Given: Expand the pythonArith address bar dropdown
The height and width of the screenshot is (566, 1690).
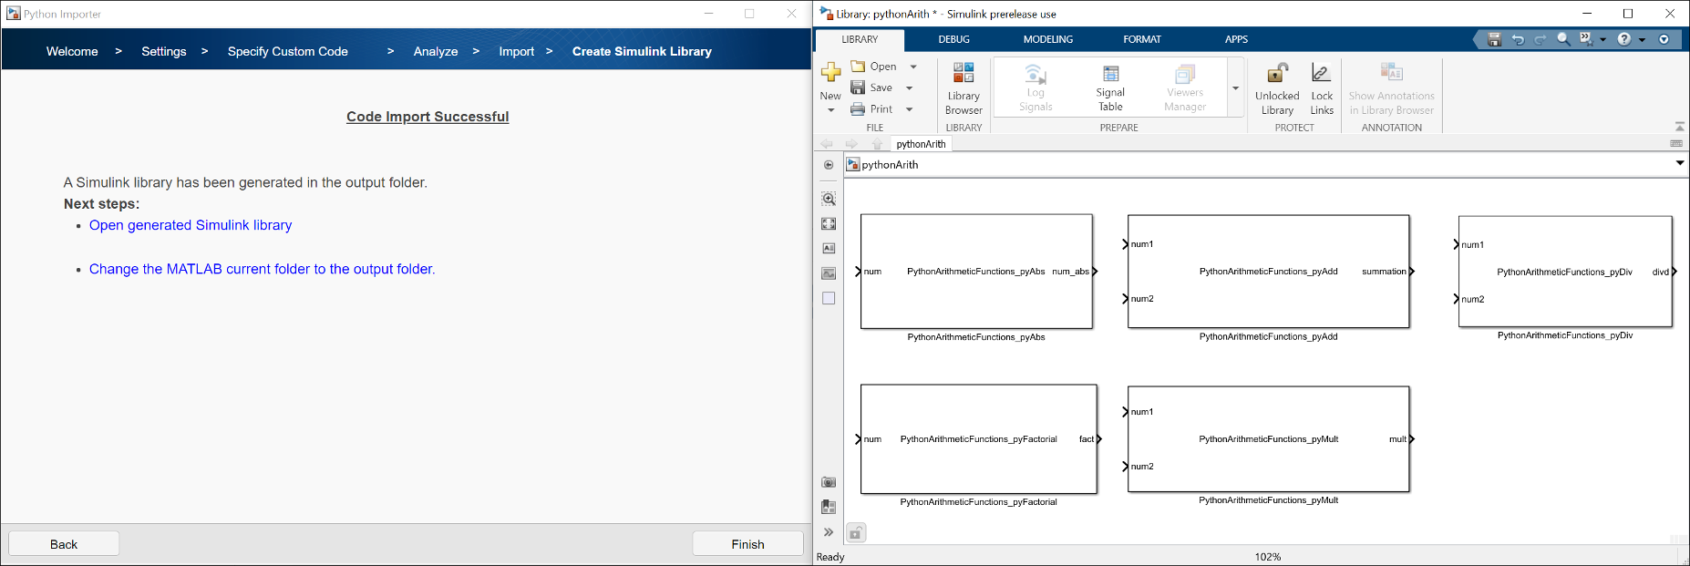Looking at the screenshot, I should point(1679,164).
